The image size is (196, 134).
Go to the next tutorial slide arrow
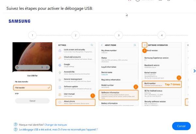click(x=194, y=71)
